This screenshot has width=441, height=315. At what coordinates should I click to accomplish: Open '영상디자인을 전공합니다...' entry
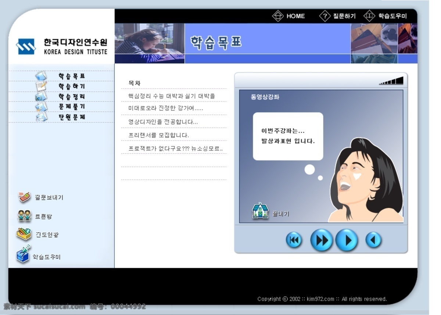pos(163,122)
